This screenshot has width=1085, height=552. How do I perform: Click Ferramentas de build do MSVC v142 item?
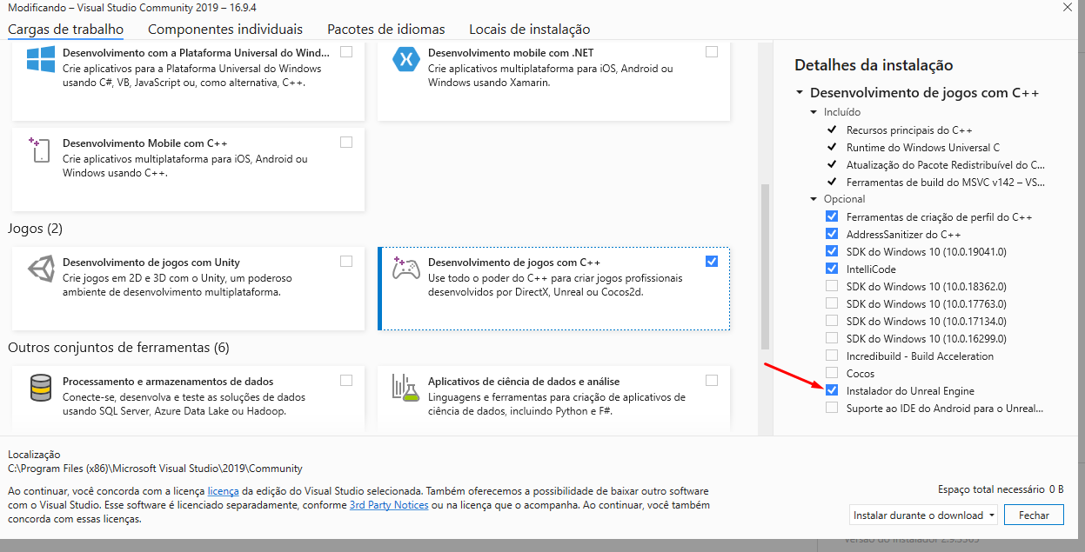pyautogui.click(x=946, y=182)
